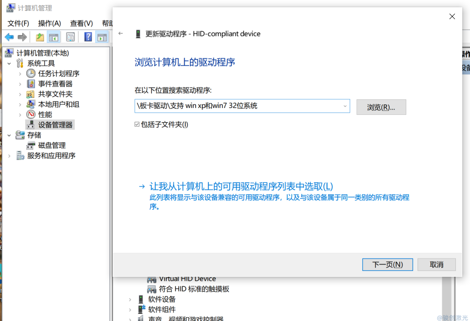The width and height of the screenshot is (470, 321).
Task: Click the storage icon beside 存储
Action: pos(20,135)
